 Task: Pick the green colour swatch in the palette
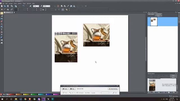tap(33, 95)
